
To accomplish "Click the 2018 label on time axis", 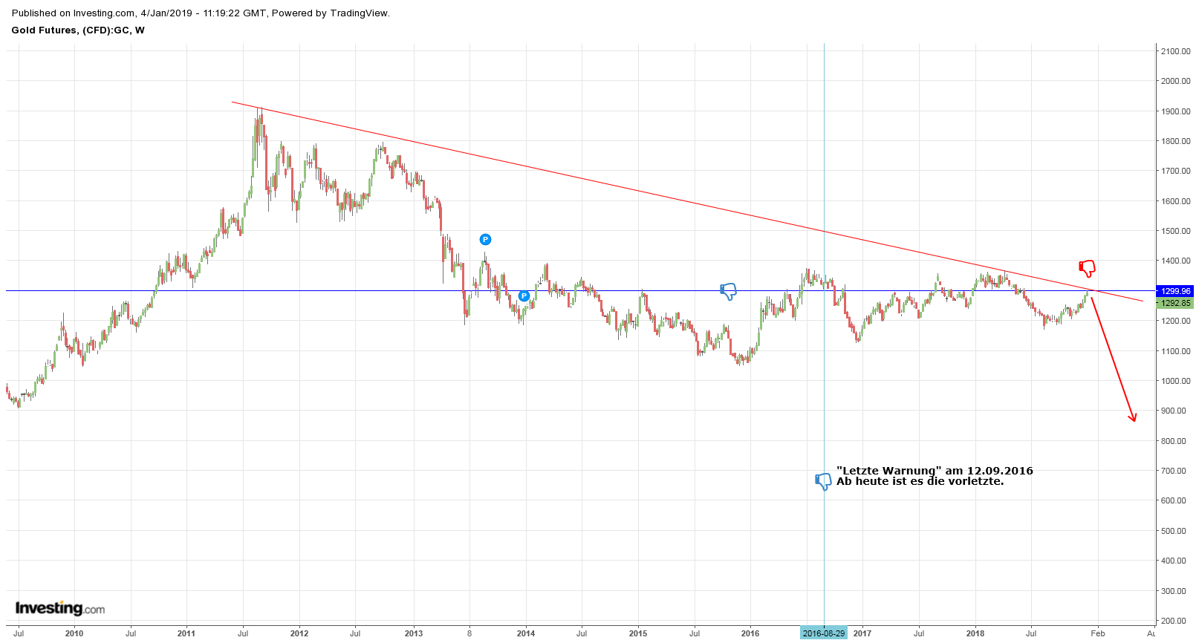I will (975, 633).
